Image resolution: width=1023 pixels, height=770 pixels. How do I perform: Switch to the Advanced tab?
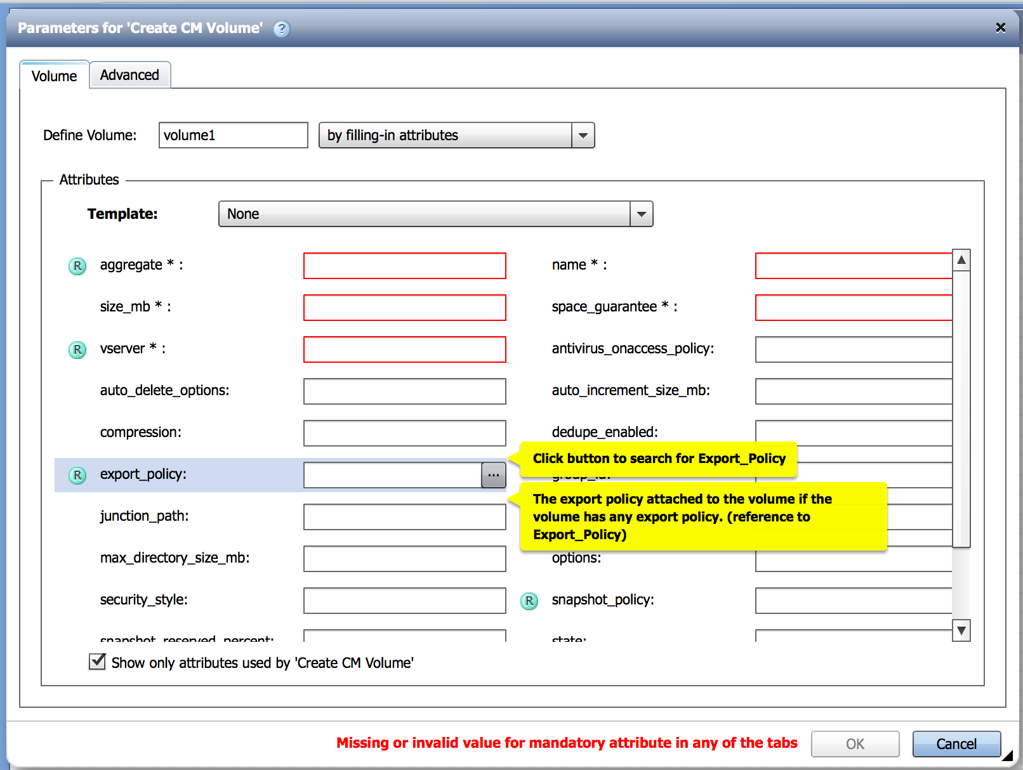pos(129,75)
